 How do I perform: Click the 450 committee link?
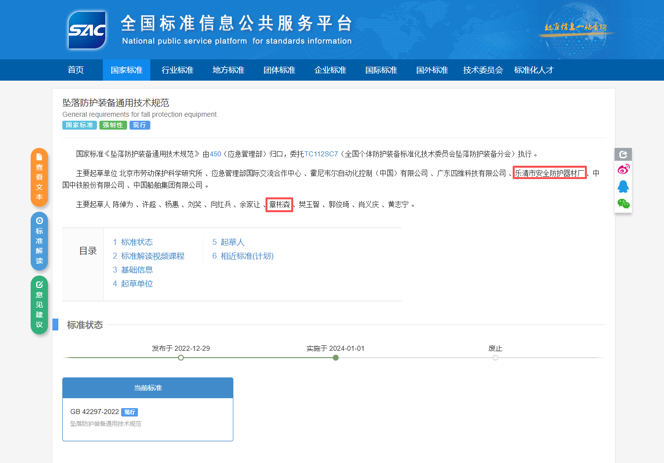216,154
